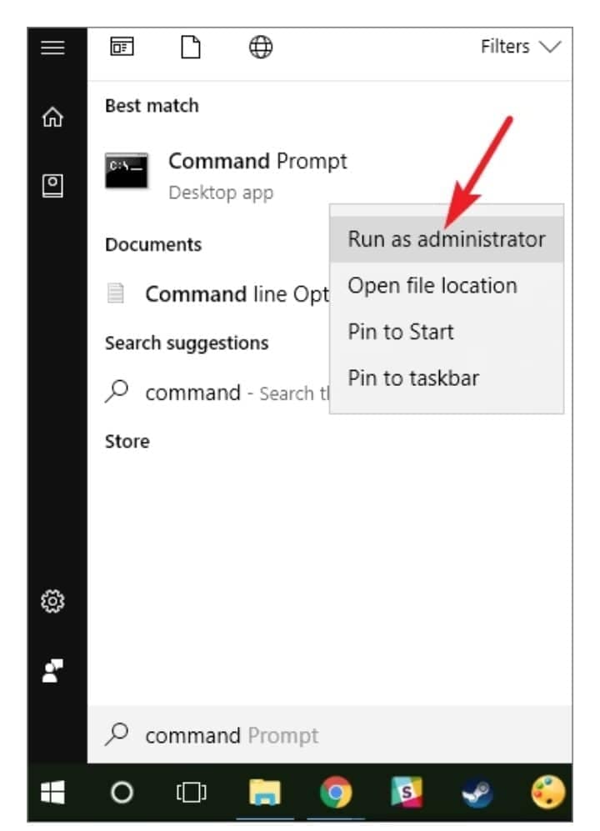Open the hamburger menu icon
Viewport: 600px width, 831px height.
tap(53, 48)
